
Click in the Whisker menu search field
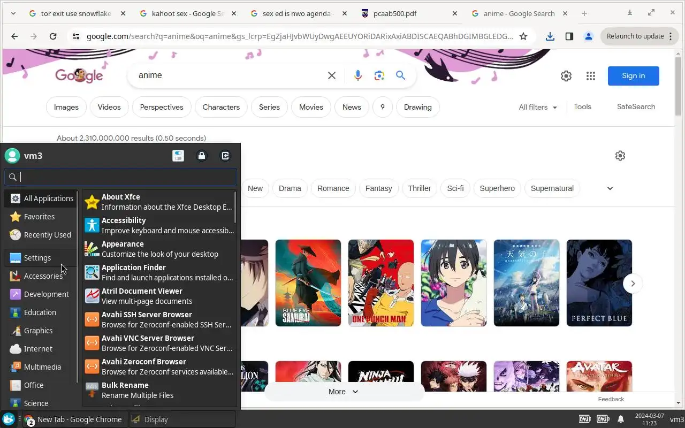(120, 177)
